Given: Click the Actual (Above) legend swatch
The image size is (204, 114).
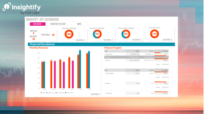Looking at the screenshot, I should click(47, 93).
